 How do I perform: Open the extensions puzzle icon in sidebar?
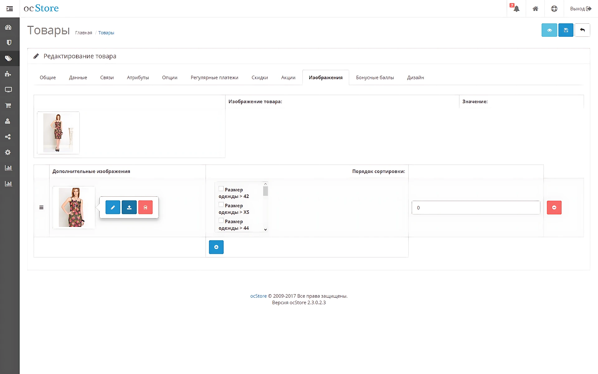tap(8, 74)
